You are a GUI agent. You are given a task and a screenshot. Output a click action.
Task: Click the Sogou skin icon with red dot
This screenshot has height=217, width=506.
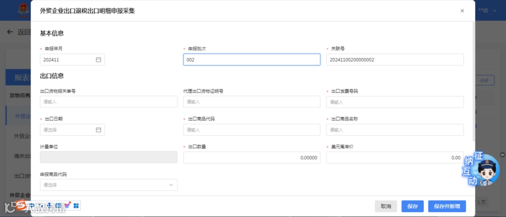point(68,205)
